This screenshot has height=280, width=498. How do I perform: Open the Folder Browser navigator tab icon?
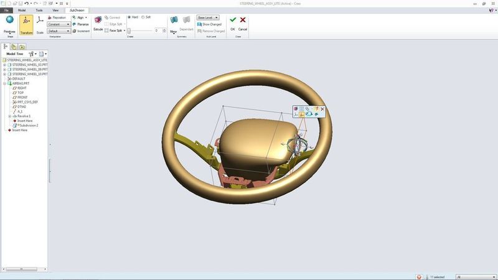pos(14,47)
